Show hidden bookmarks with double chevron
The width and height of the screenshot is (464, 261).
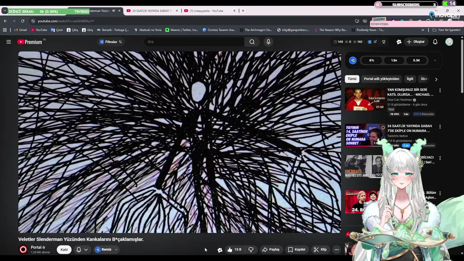[423, 30]
